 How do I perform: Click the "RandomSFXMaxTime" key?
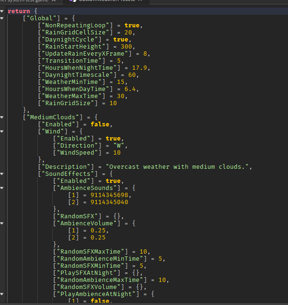(x=91, y=252)
